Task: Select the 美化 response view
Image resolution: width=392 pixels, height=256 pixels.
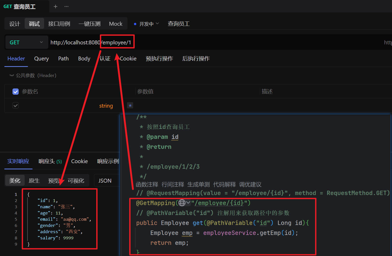Action: coord(15,181)
